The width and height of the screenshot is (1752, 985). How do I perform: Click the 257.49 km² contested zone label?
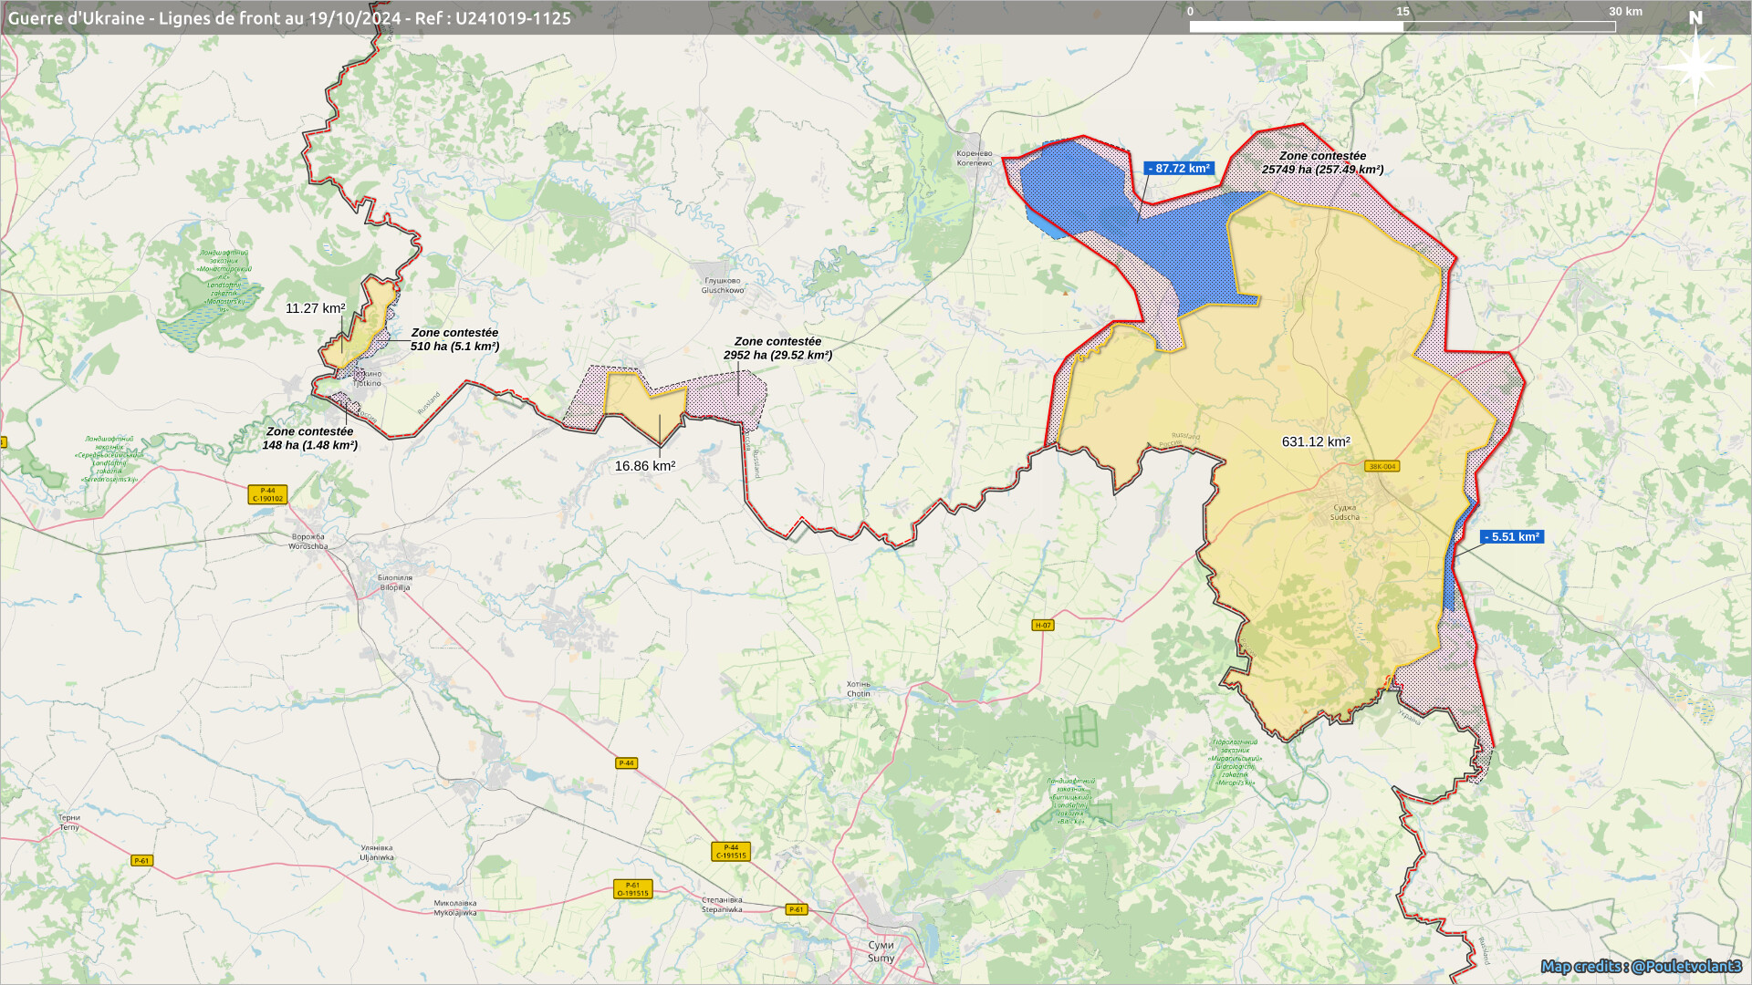(x=1322, y=163)
